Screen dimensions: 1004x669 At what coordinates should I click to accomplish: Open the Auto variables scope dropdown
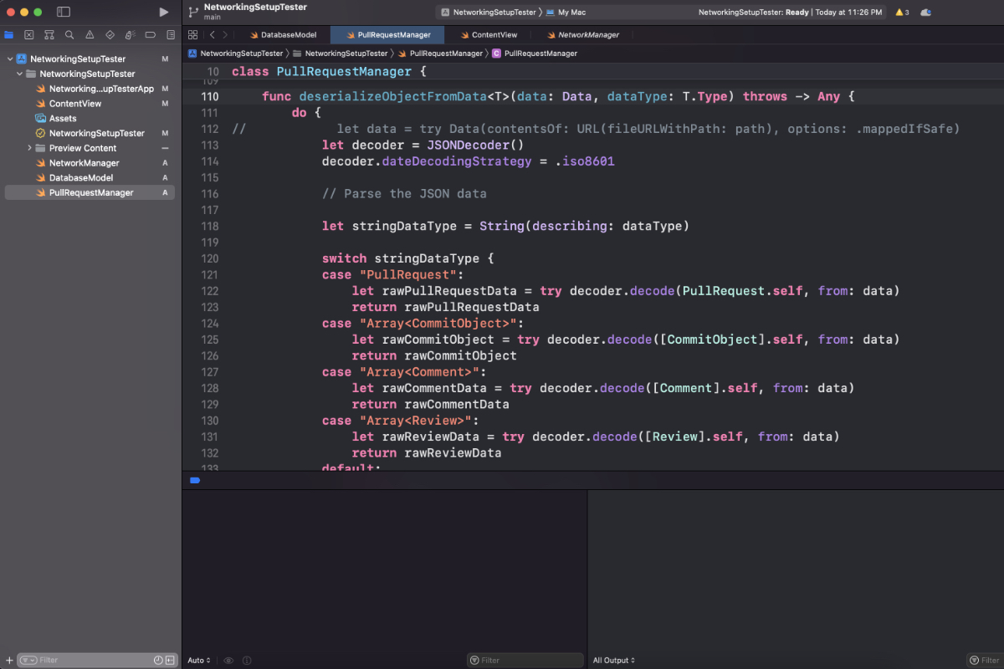coord(198,660)
